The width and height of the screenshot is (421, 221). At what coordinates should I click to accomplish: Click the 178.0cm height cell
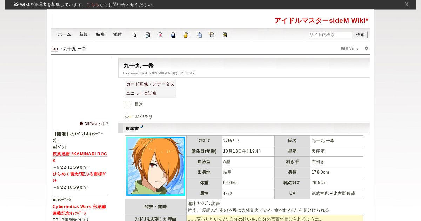(337, 173)
